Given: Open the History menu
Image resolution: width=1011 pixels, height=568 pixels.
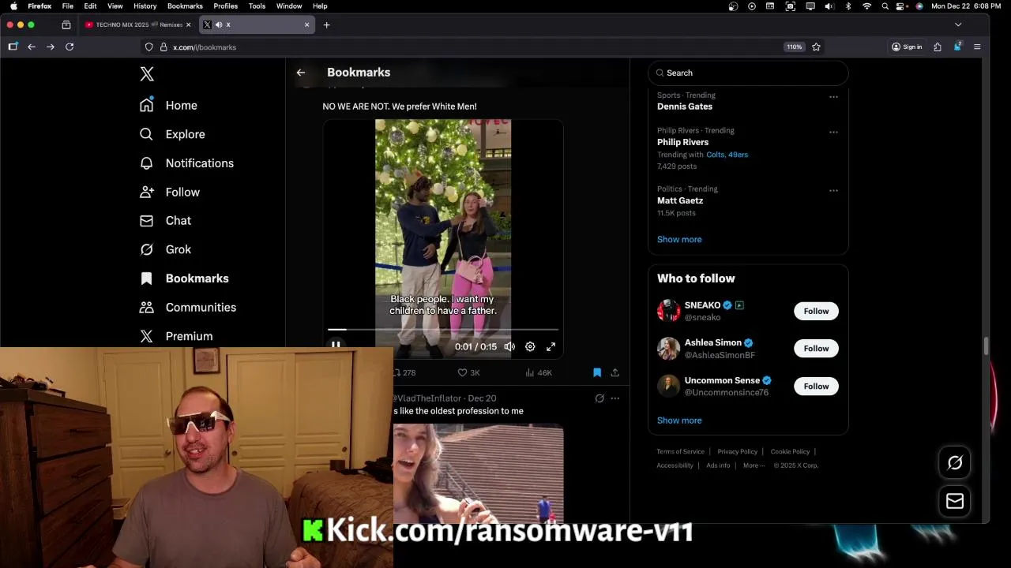Looking at the screenshot, I should coord(145,6).
